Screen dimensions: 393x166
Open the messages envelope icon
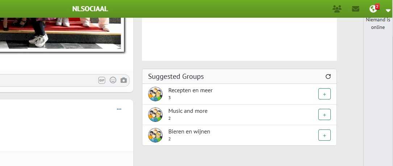[x=356, y=9]
